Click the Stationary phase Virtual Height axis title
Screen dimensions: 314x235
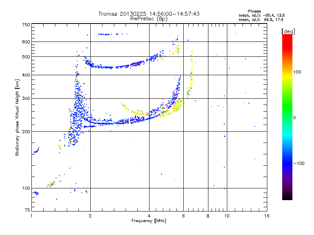tap(17, 117)
